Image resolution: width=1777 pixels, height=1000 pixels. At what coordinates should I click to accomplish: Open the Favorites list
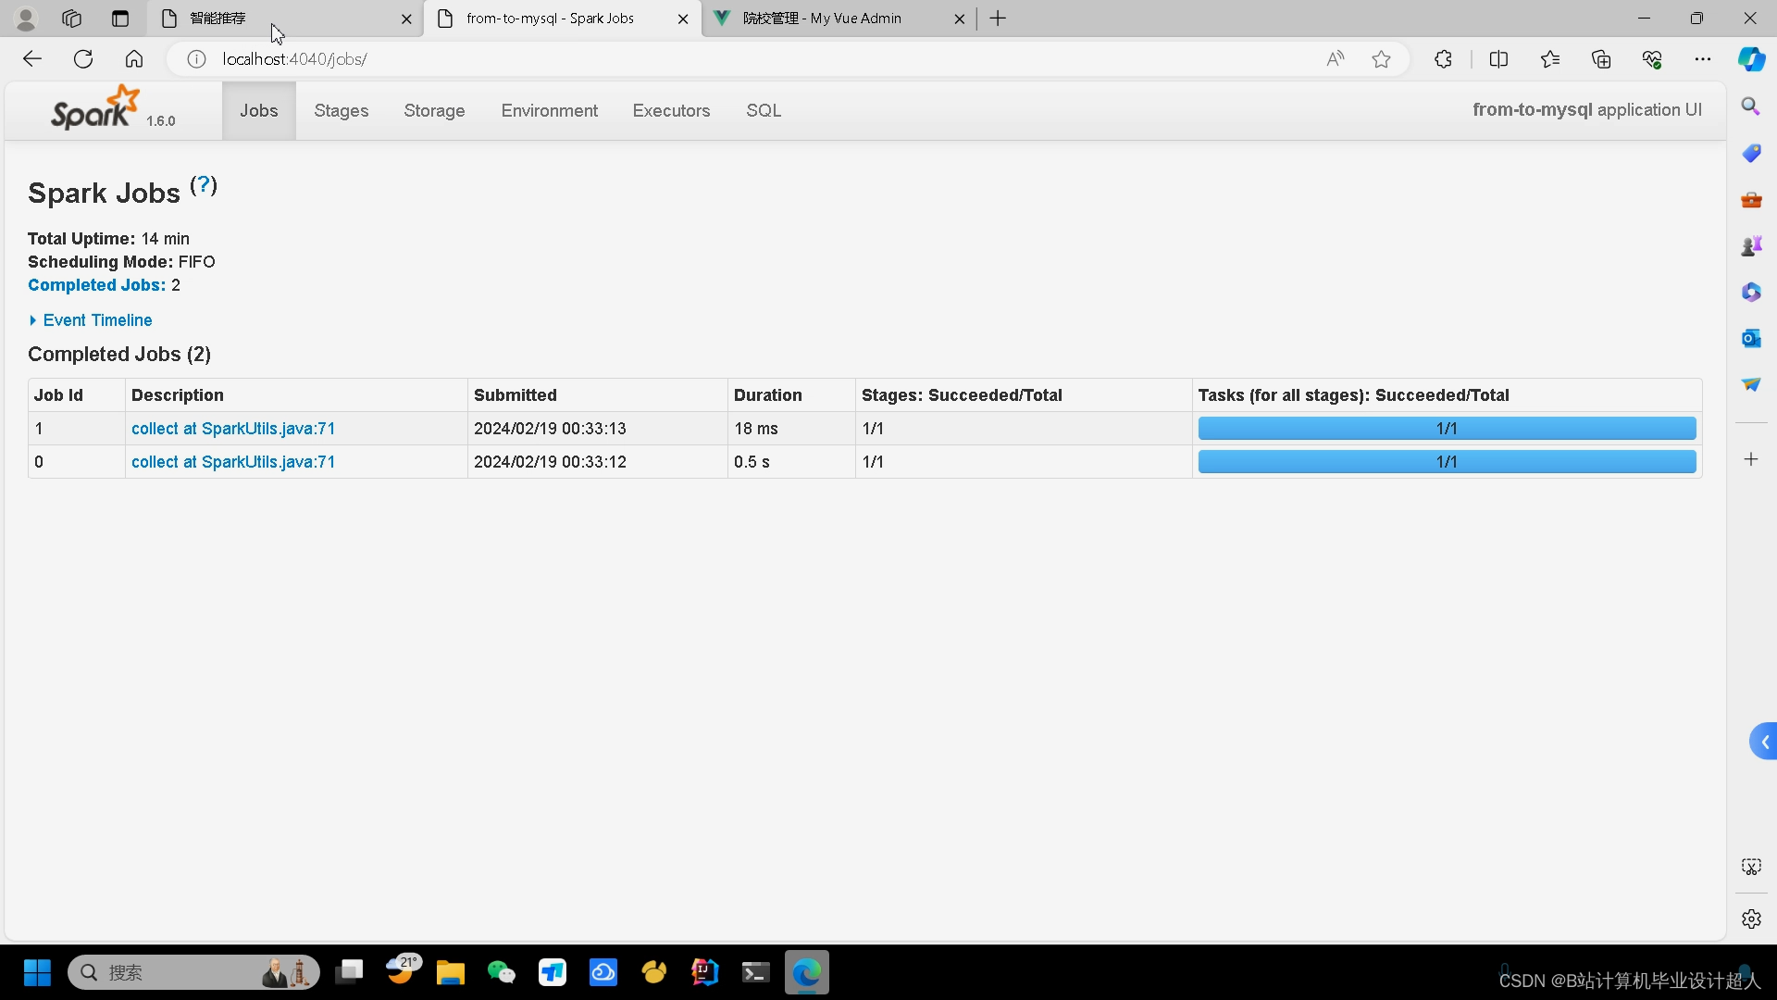click(x=1550, y=59)
